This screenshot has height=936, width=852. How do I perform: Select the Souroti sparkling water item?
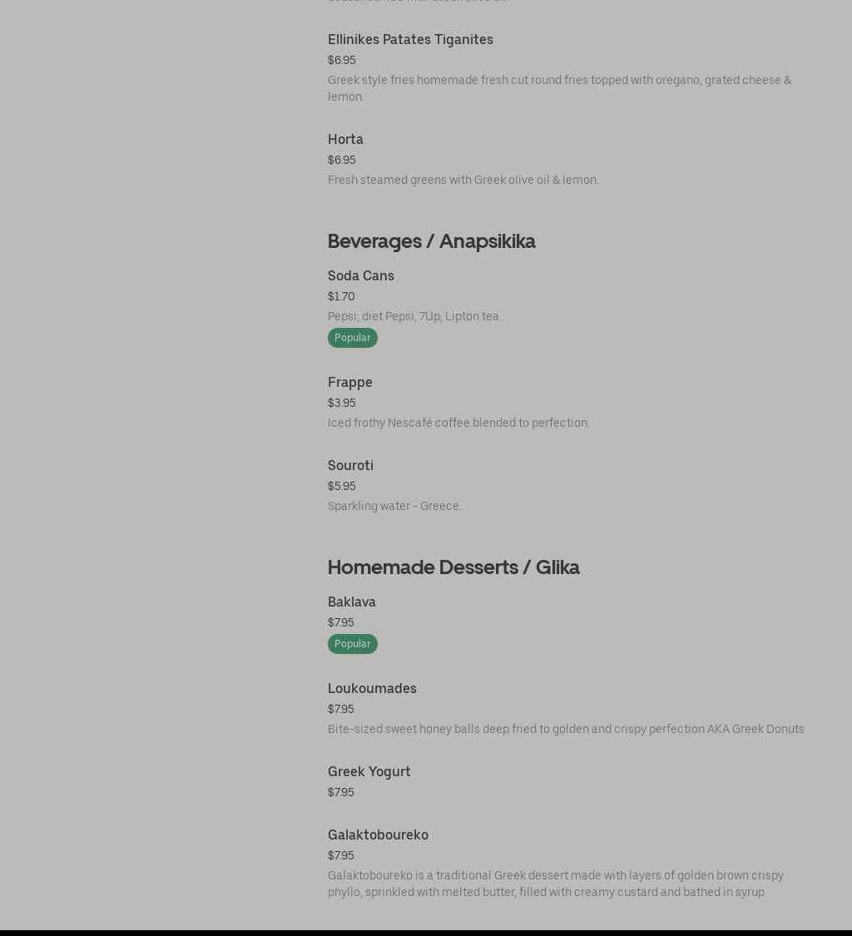[x=350, y=465]
